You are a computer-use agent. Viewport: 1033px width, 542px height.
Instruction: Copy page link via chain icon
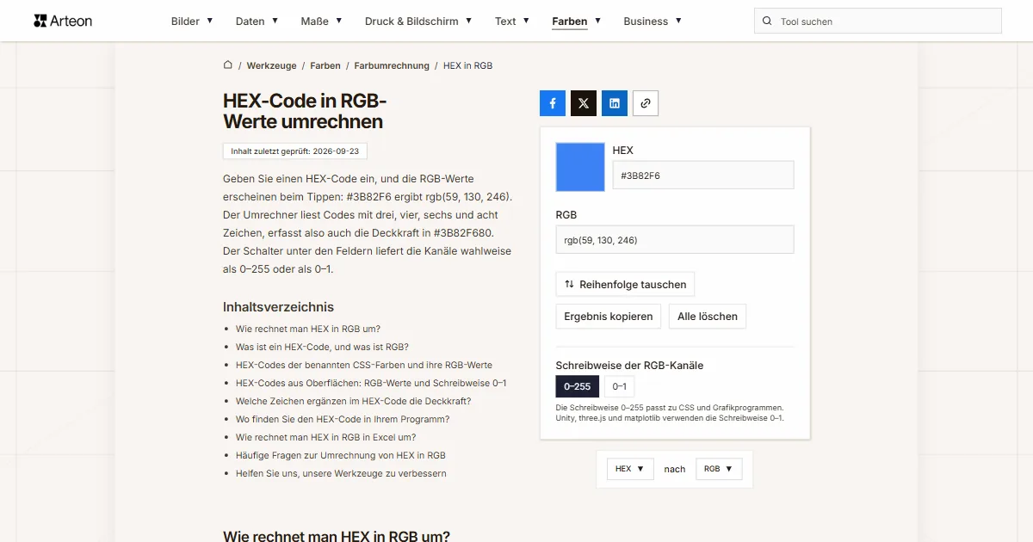tap(646, 103)
